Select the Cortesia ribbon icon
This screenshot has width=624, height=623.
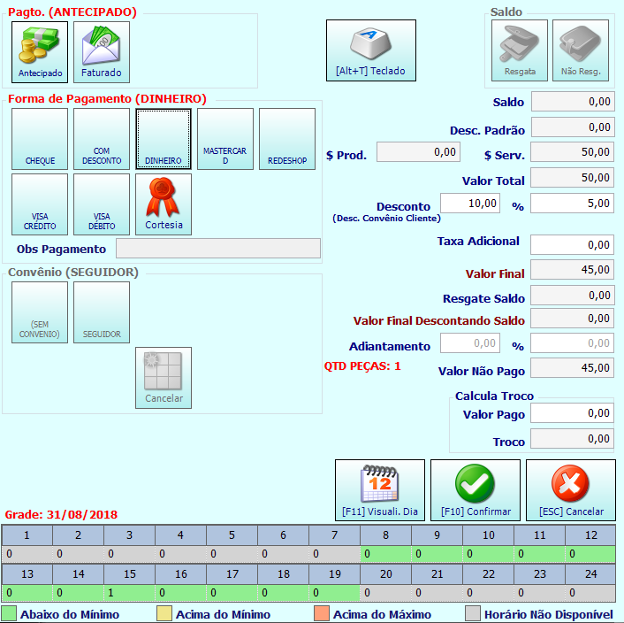164,204
